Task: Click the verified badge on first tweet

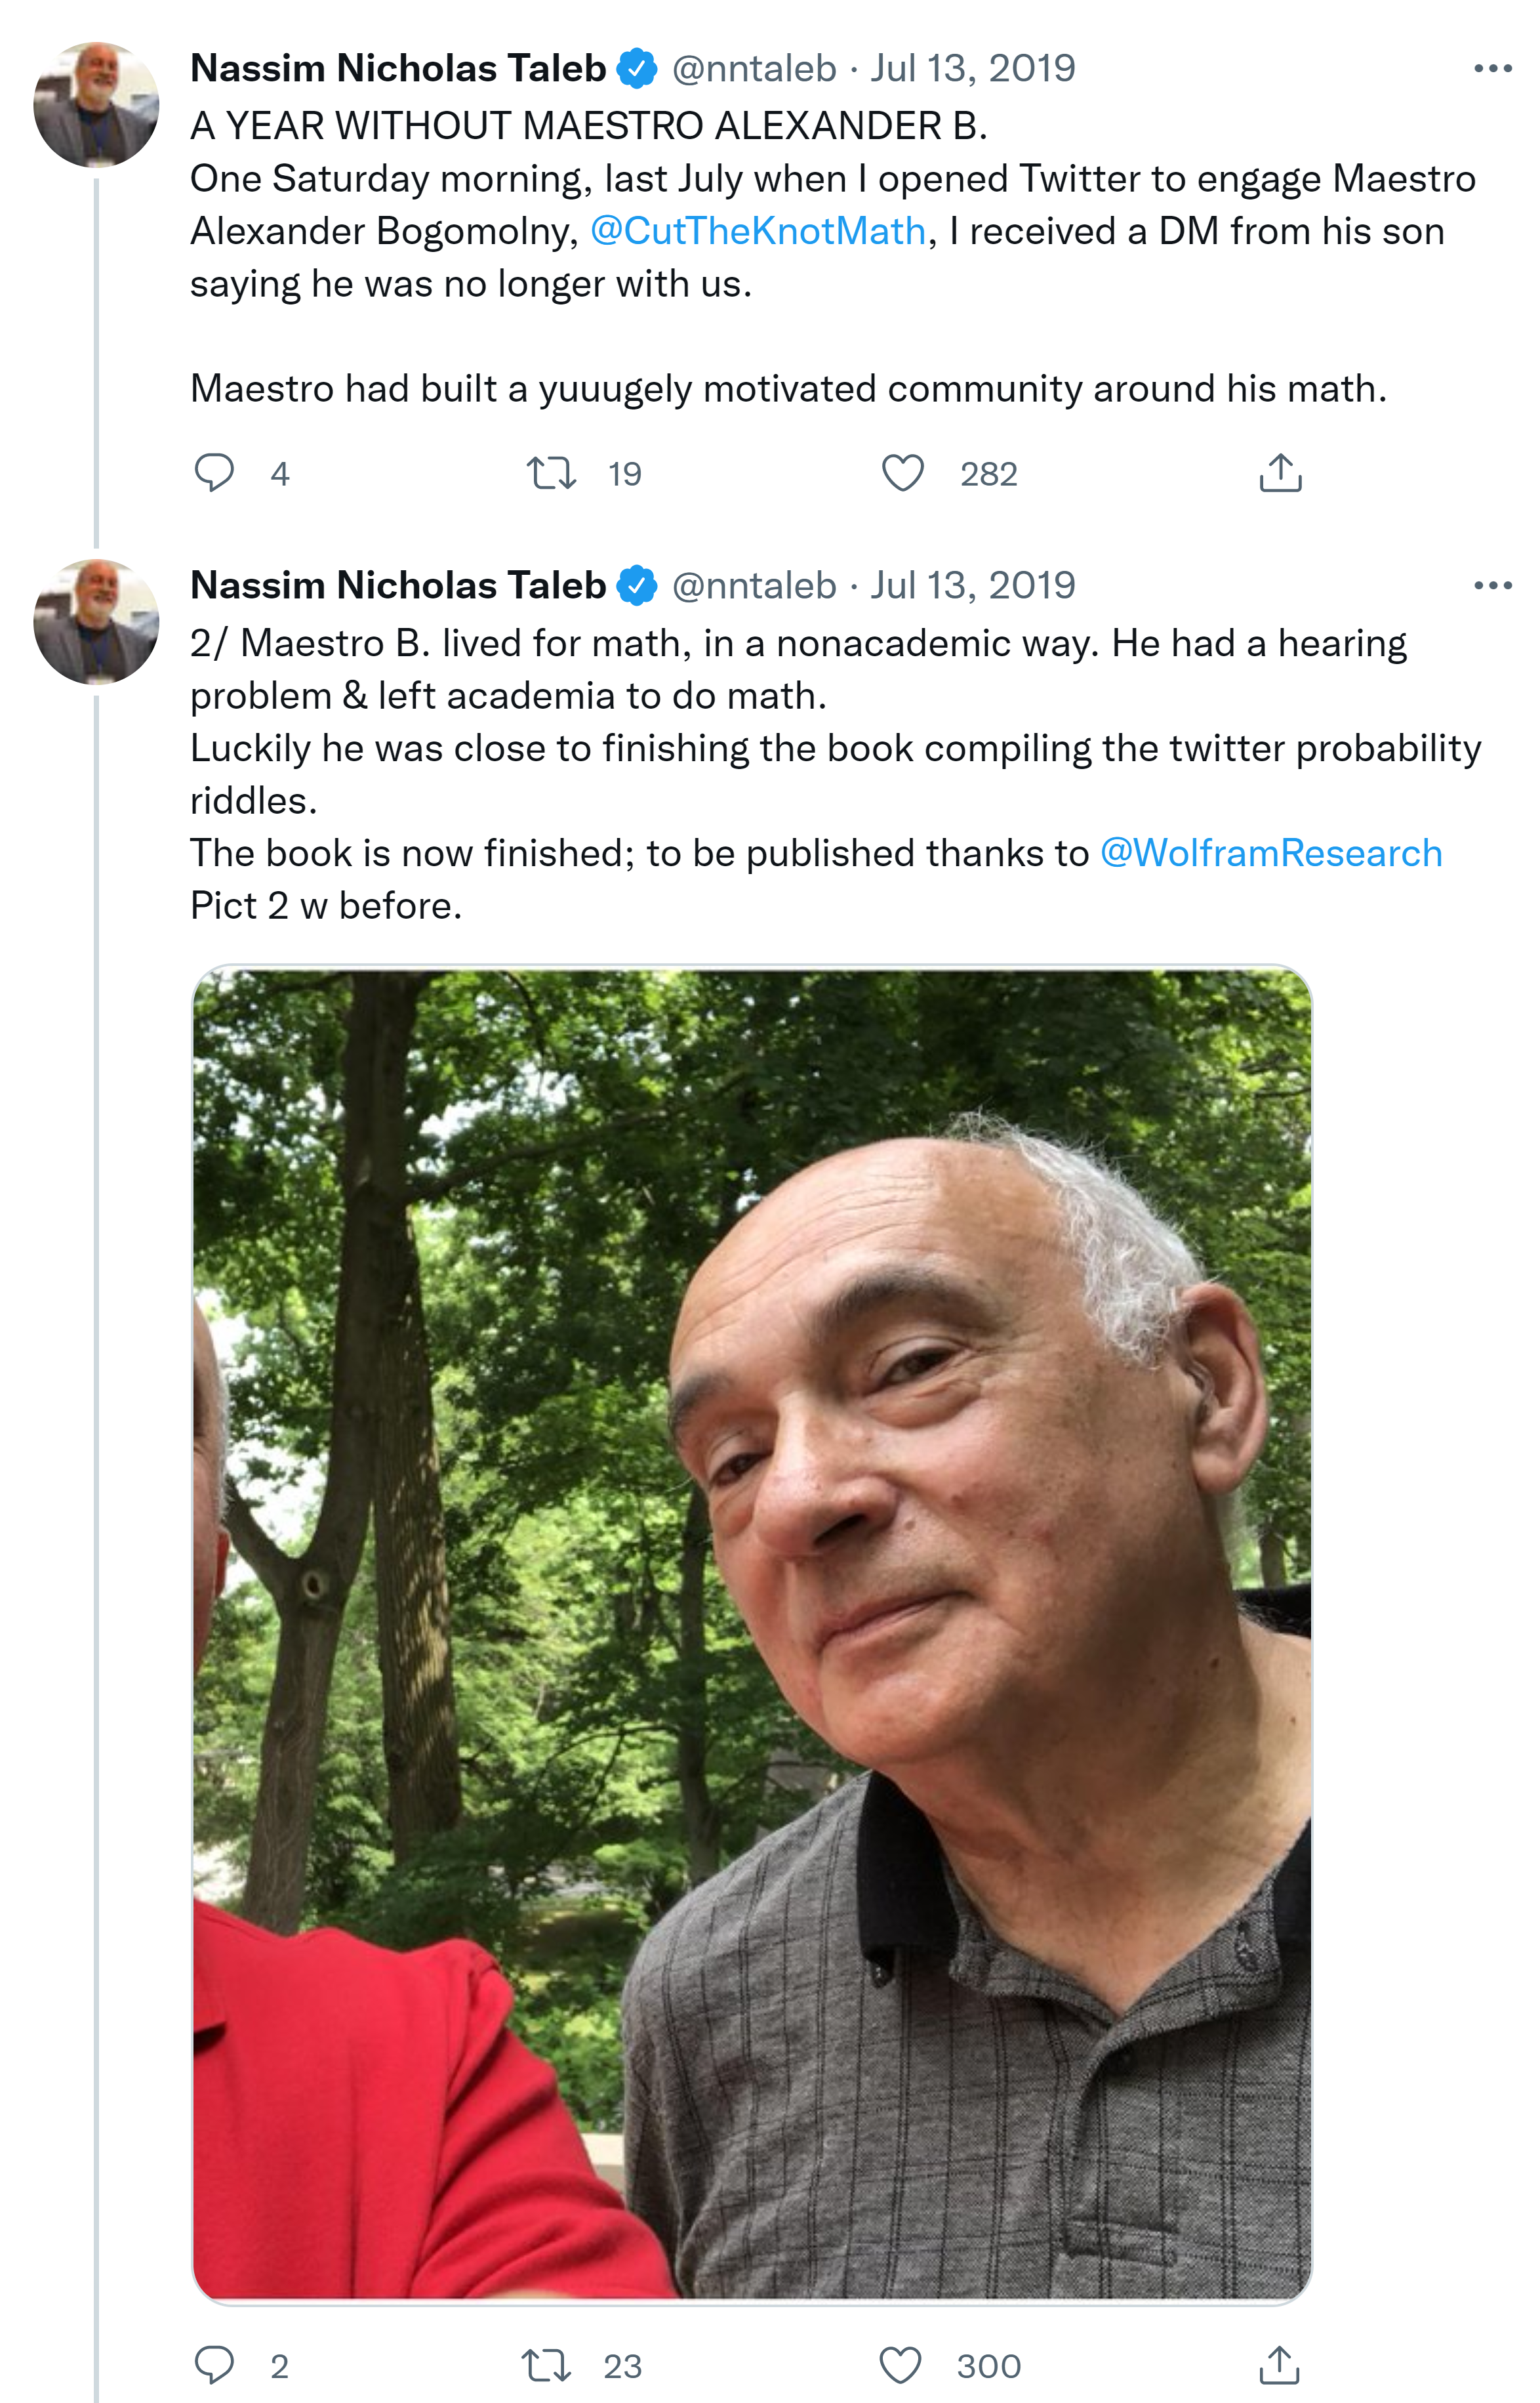Action: pos(637,68)
